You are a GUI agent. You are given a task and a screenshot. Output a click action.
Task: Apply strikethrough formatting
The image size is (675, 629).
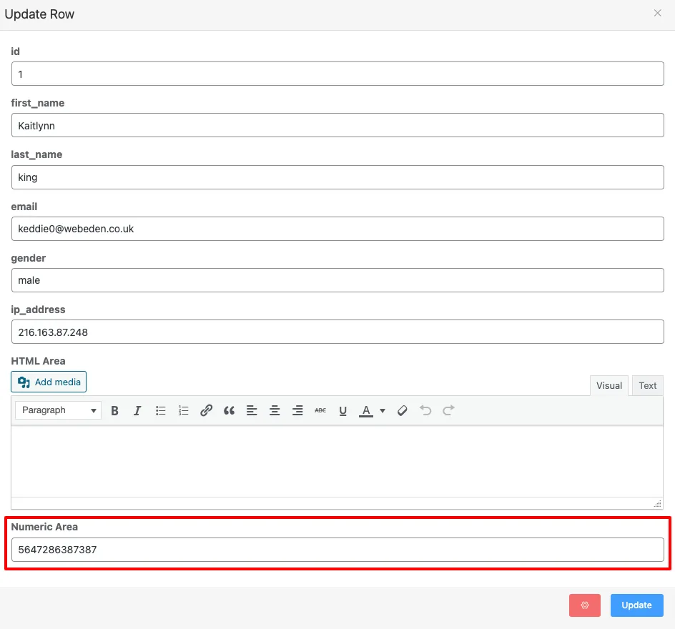click(x=320, y=410)
